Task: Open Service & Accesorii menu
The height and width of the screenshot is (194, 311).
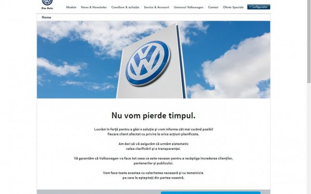Action: click(156, 7)
